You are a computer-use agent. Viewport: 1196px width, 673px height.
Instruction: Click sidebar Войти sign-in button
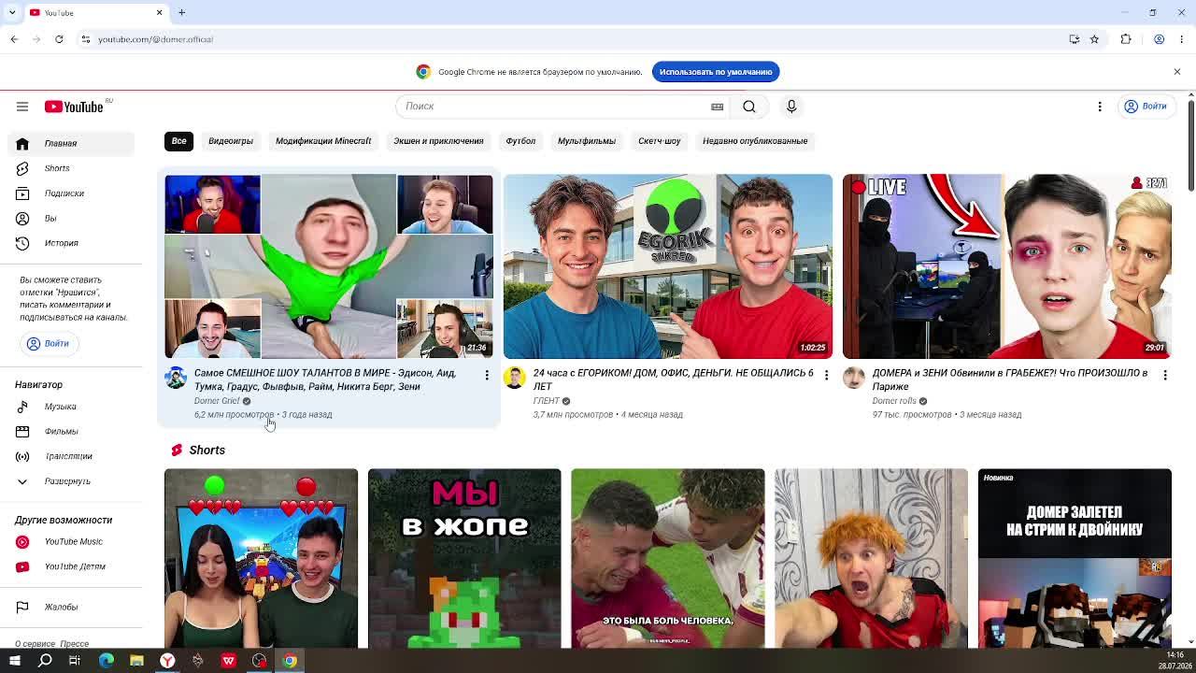(49, 343)
